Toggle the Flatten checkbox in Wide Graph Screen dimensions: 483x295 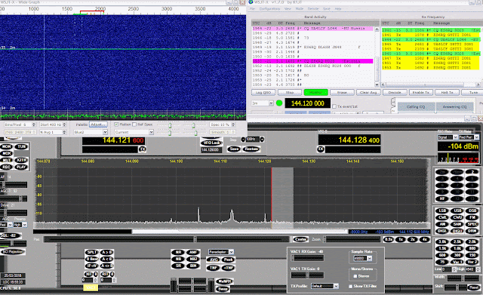pos(116,124)
